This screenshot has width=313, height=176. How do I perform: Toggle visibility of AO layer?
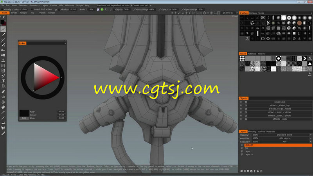pyautogui.click(x=242, y=148)
